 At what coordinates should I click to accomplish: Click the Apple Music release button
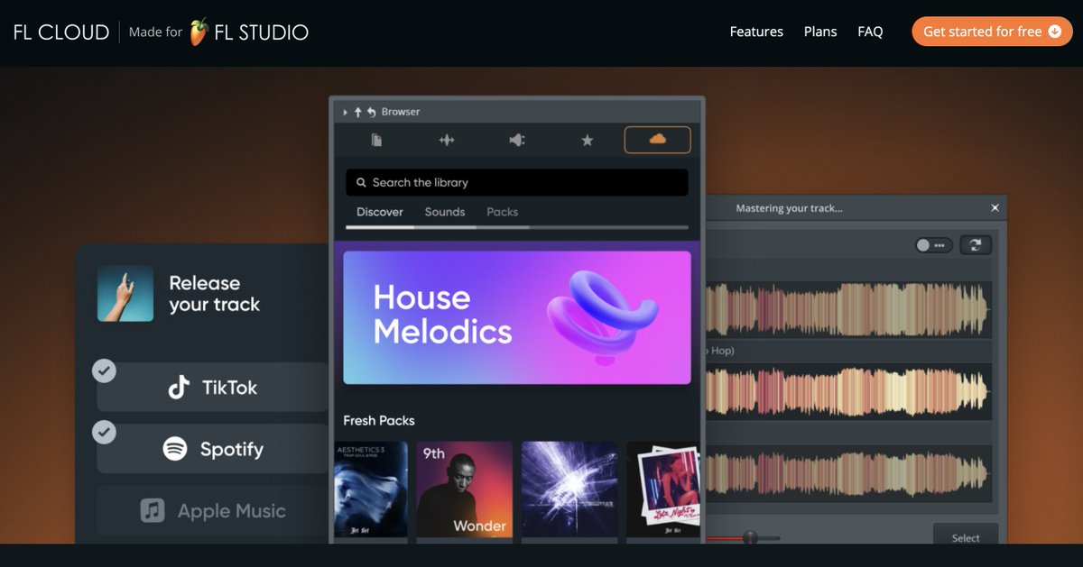pyautogui.click(x=213, y=510)
